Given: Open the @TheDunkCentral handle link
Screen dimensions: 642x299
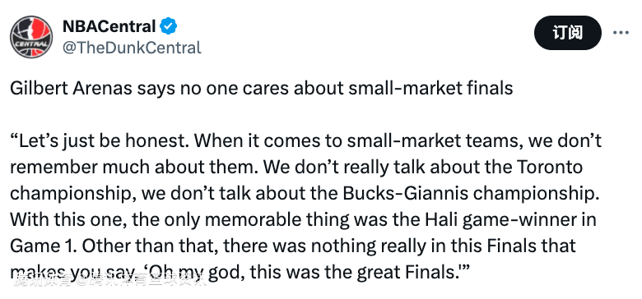Looking at the screenshot, I should tap(132, 48).
